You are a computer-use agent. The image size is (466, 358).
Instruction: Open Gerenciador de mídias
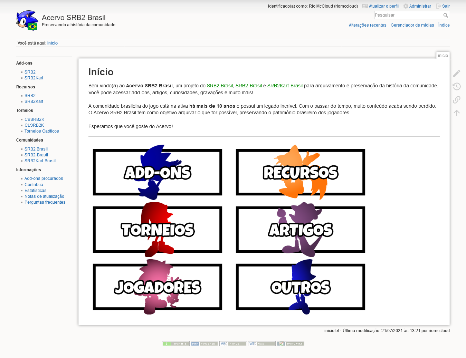point(412,25)
